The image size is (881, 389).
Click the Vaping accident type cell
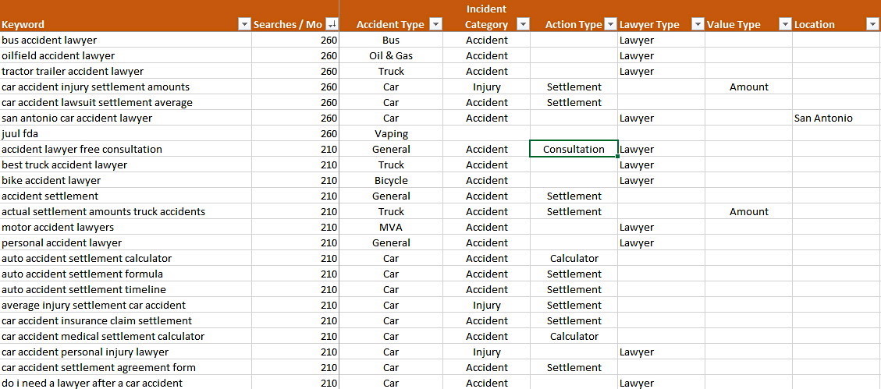click(391, 133)
